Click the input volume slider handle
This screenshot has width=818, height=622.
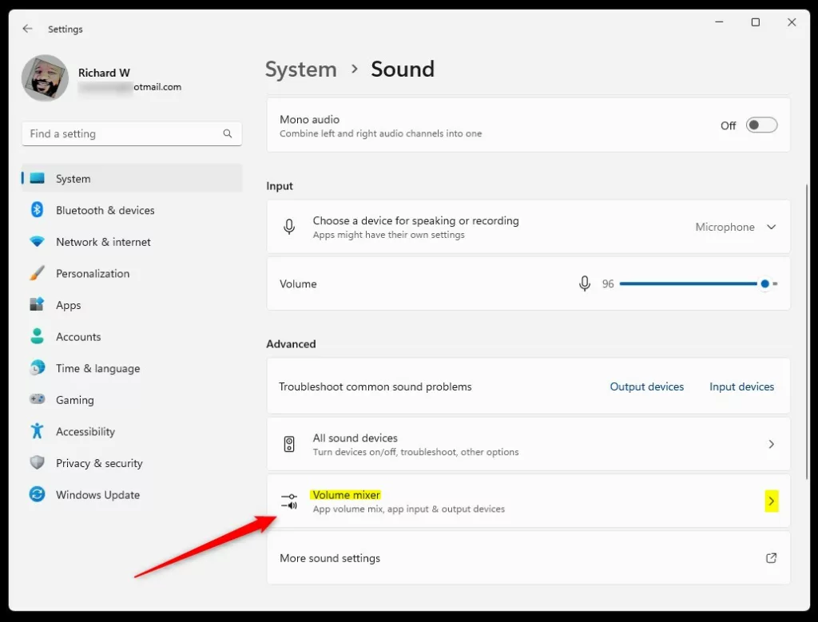point(765,283)
